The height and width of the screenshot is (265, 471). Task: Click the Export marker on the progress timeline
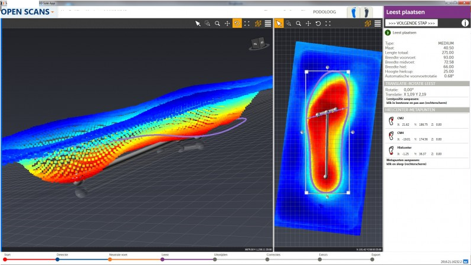pyautogui.click(x=372, y=259)
